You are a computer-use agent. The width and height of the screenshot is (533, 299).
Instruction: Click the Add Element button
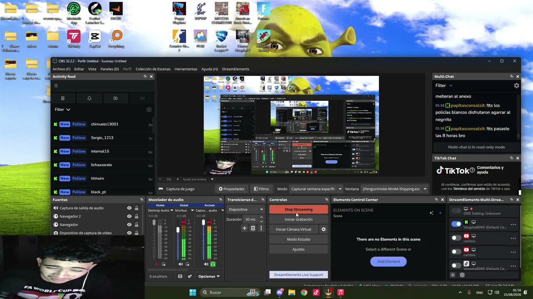coord(389,262)
